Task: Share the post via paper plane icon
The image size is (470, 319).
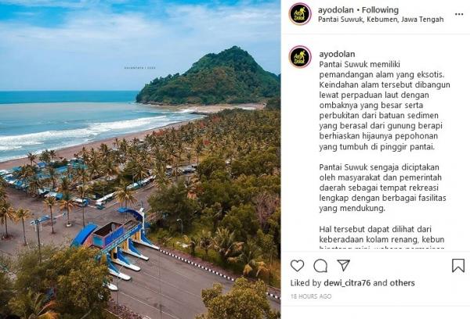Action: click(x=343, y=265)
